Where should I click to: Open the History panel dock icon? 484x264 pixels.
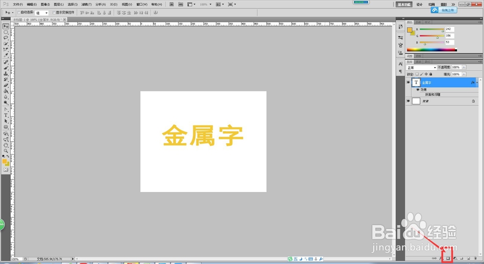tap(400, 27)
